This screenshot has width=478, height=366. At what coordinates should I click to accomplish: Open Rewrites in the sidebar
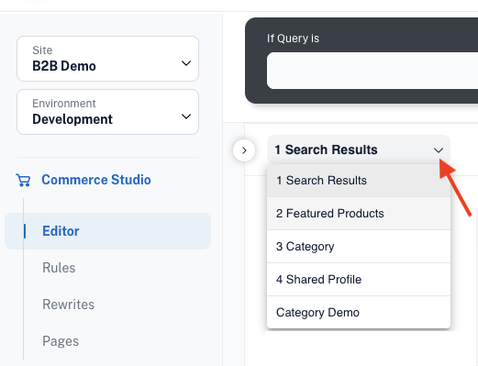tap(68, 305)
